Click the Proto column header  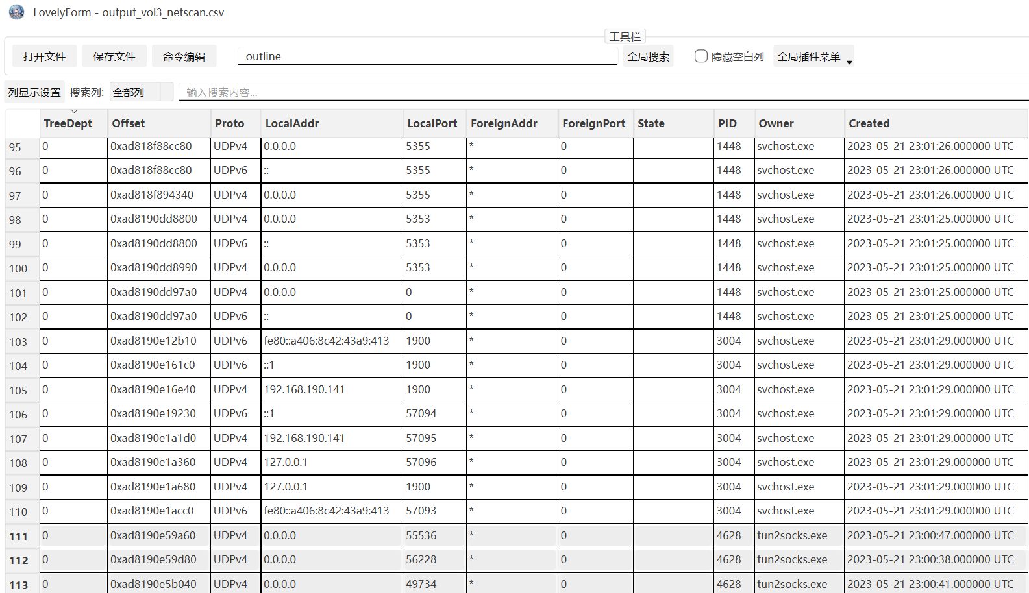[236, 123]
